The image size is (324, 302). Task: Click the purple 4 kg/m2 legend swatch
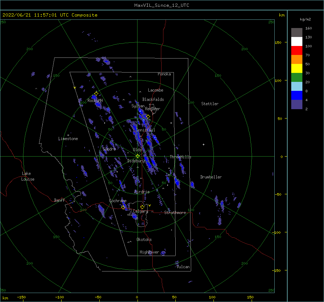pyautogui.click(x=297, y=104)
